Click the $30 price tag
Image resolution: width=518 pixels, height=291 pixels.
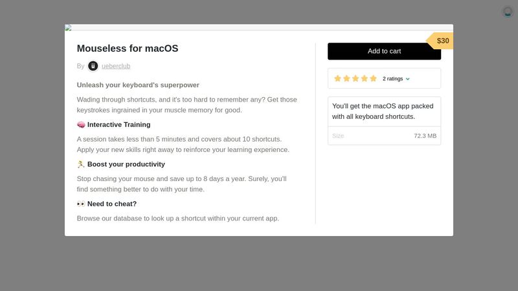(x=442, y=41)
